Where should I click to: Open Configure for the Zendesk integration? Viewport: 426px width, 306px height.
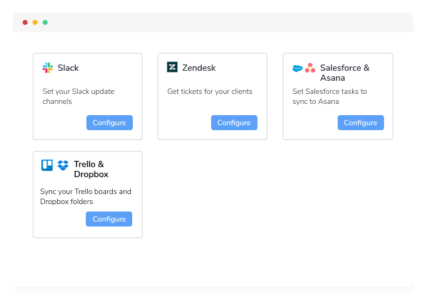click(x=234, y=123)
